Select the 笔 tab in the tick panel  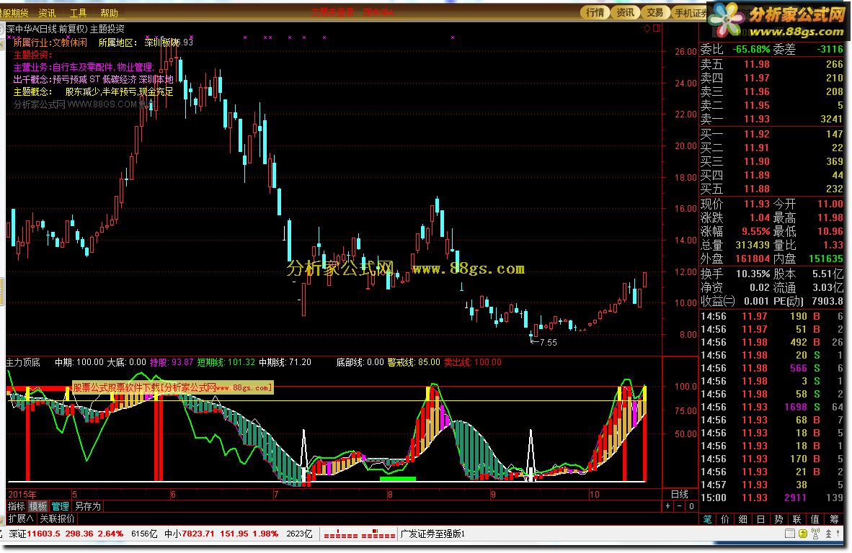(707, 519)
